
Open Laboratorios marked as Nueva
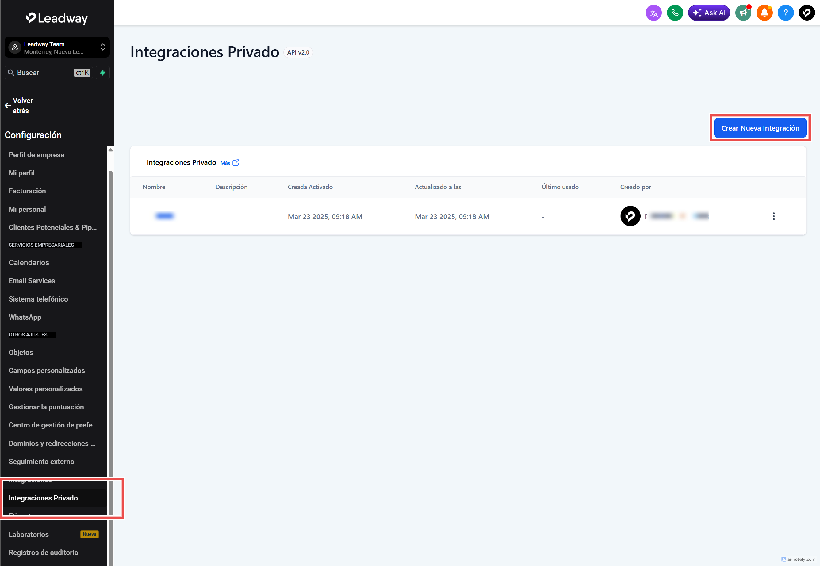[x=29, y=534]
